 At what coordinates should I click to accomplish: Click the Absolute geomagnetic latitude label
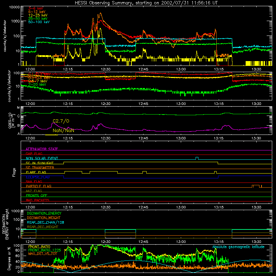point(238,247)
